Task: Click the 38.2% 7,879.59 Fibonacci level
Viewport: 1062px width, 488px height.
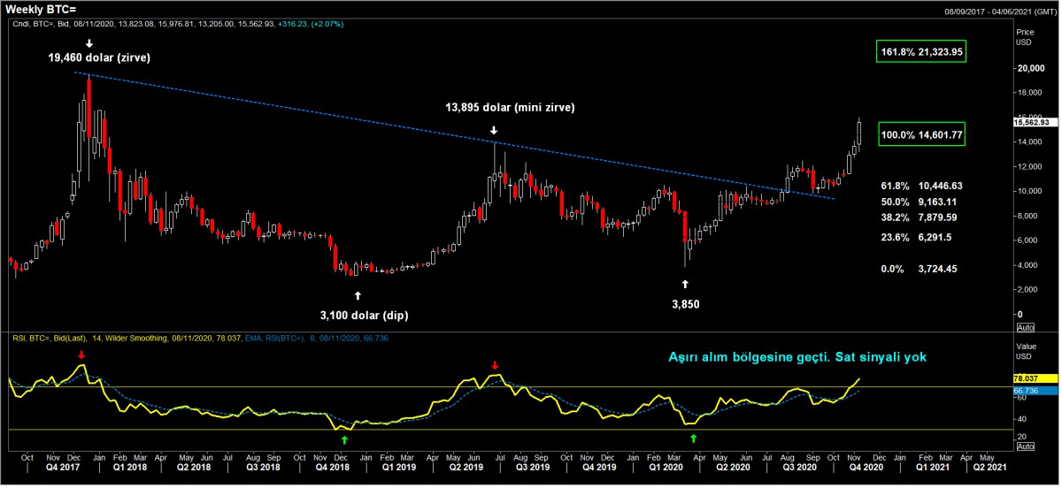Action: (x=919, y=217)
